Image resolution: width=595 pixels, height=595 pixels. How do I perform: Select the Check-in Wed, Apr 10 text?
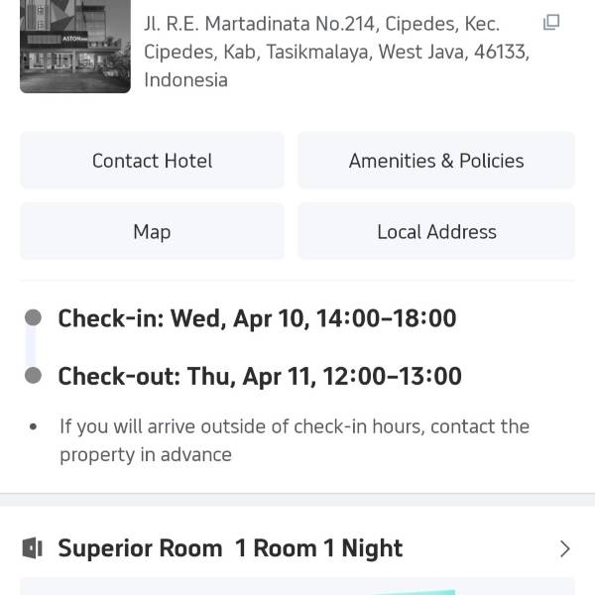257,318
